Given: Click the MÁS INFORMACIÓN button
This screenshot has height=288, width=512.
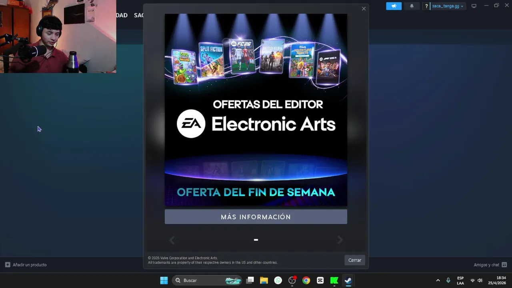Looking at the screenshot, I should (256, 217).
